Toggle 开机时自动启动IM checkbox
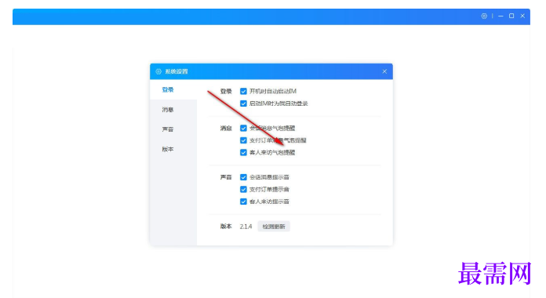Viewport: 546px width, 298px height. tap(243, 91)
